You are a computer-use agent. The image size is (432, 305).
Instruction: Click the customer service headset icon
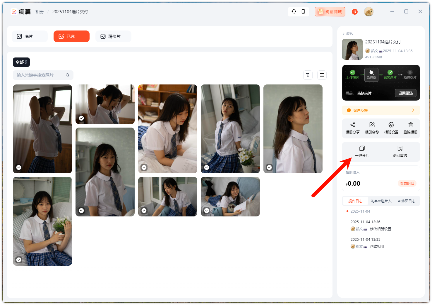tap(294, 11)
